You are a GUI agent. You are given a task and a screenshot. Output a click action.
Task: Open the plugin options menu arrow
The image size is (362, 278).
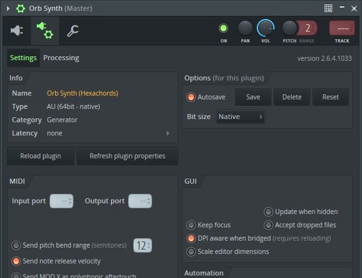(x=8, y=8)
